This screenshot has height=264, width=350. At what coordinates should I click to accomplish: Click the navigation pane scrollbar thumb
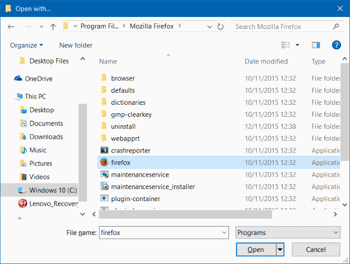pos(82,152)
